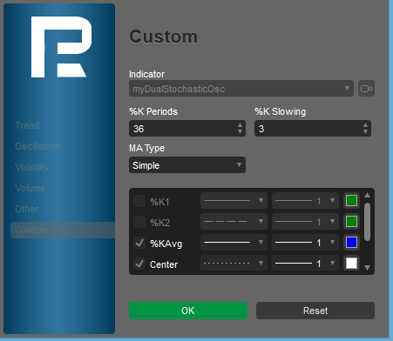Change the %K2 green color swatch
Image resolution: width=393 pixels, height=341 pixels.
351,222
